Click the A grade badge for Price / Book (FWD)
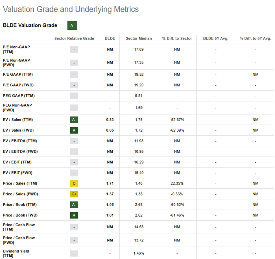The width and height of the screenshot is (275, 259). [x=74, y=215]
